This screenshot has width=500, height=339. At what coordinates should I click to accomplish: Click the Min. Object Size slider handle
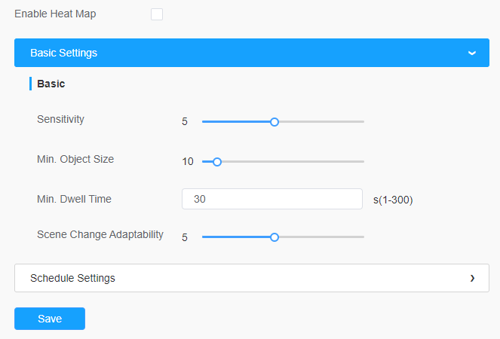[x=217, y=162]
